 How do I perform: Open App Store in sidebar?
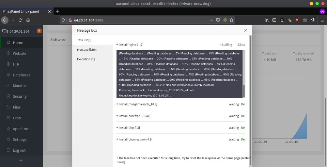tap(21, 129)
